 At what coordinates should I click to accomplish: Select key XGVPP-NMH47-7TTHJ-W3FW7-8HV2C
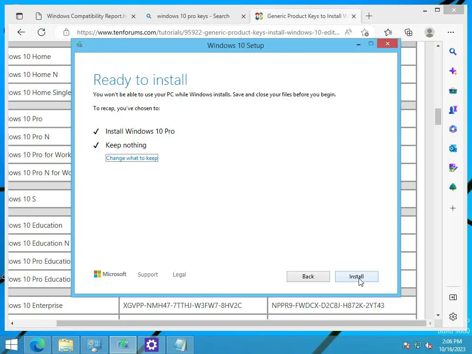pos(183,306)
